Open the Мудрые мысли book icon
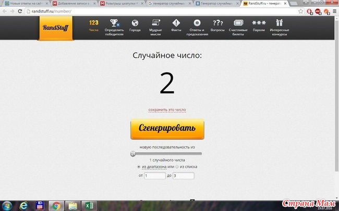 [x=156, y=23]
